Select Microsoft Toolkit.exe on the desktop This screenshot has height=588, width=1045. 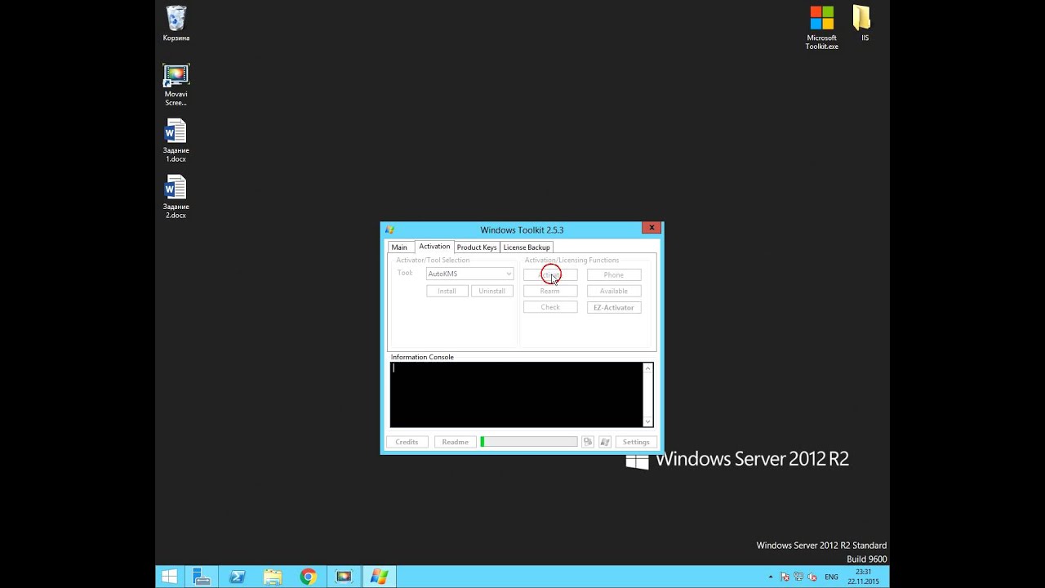[822, 28]
